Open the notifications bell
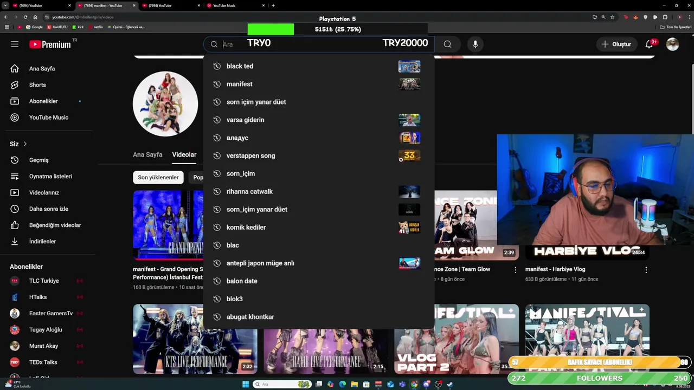The image size is (694, 390). (649, 44)
